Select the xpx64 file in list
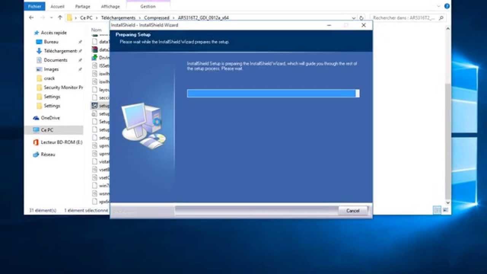The height and width of the screenshot is (274, 487). point(101,202)
